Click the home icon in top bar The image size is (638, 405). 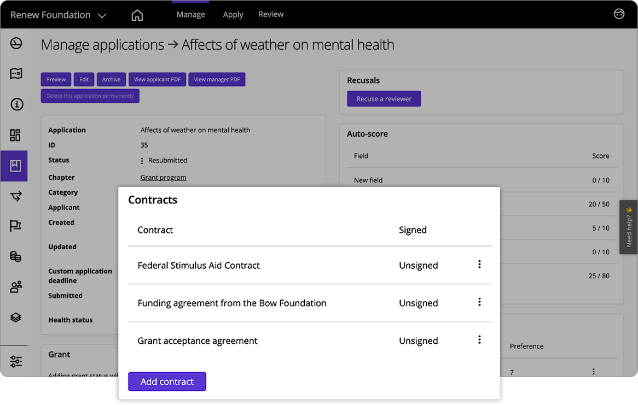coord(137,15)
